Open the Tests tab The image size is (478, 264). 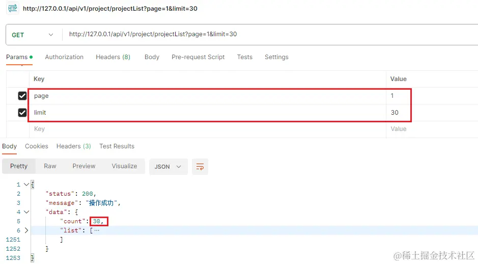pyautogui.click(x=245, y=57)
